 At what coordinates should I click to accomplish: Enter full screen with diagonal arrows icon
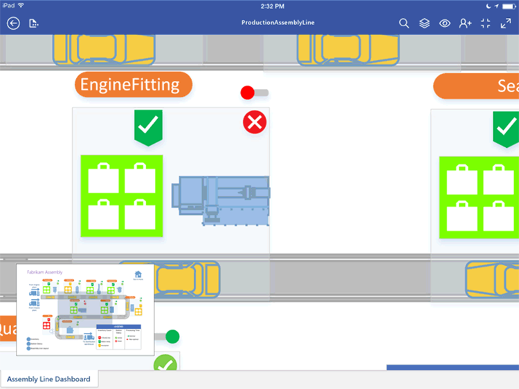[506, 23]
